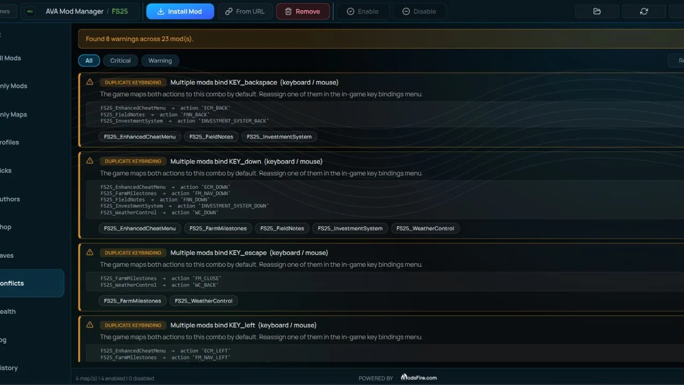Select the Conflicts sidebar item

32,283
